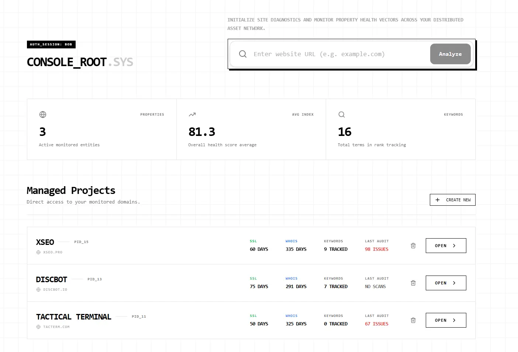Click the 16 keywords total value
Screen dimensions: 518x352
(345, 132)
